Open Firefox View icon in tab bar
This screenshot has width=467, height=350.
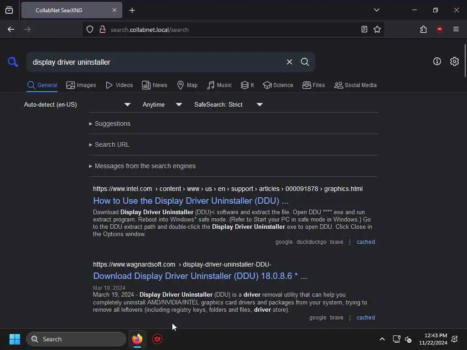9,10
